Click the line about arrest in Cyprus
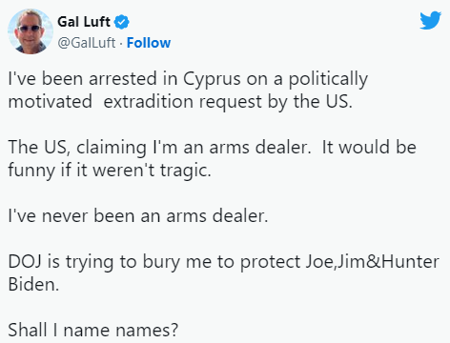The image size is (450, 343). click(188, 79)
